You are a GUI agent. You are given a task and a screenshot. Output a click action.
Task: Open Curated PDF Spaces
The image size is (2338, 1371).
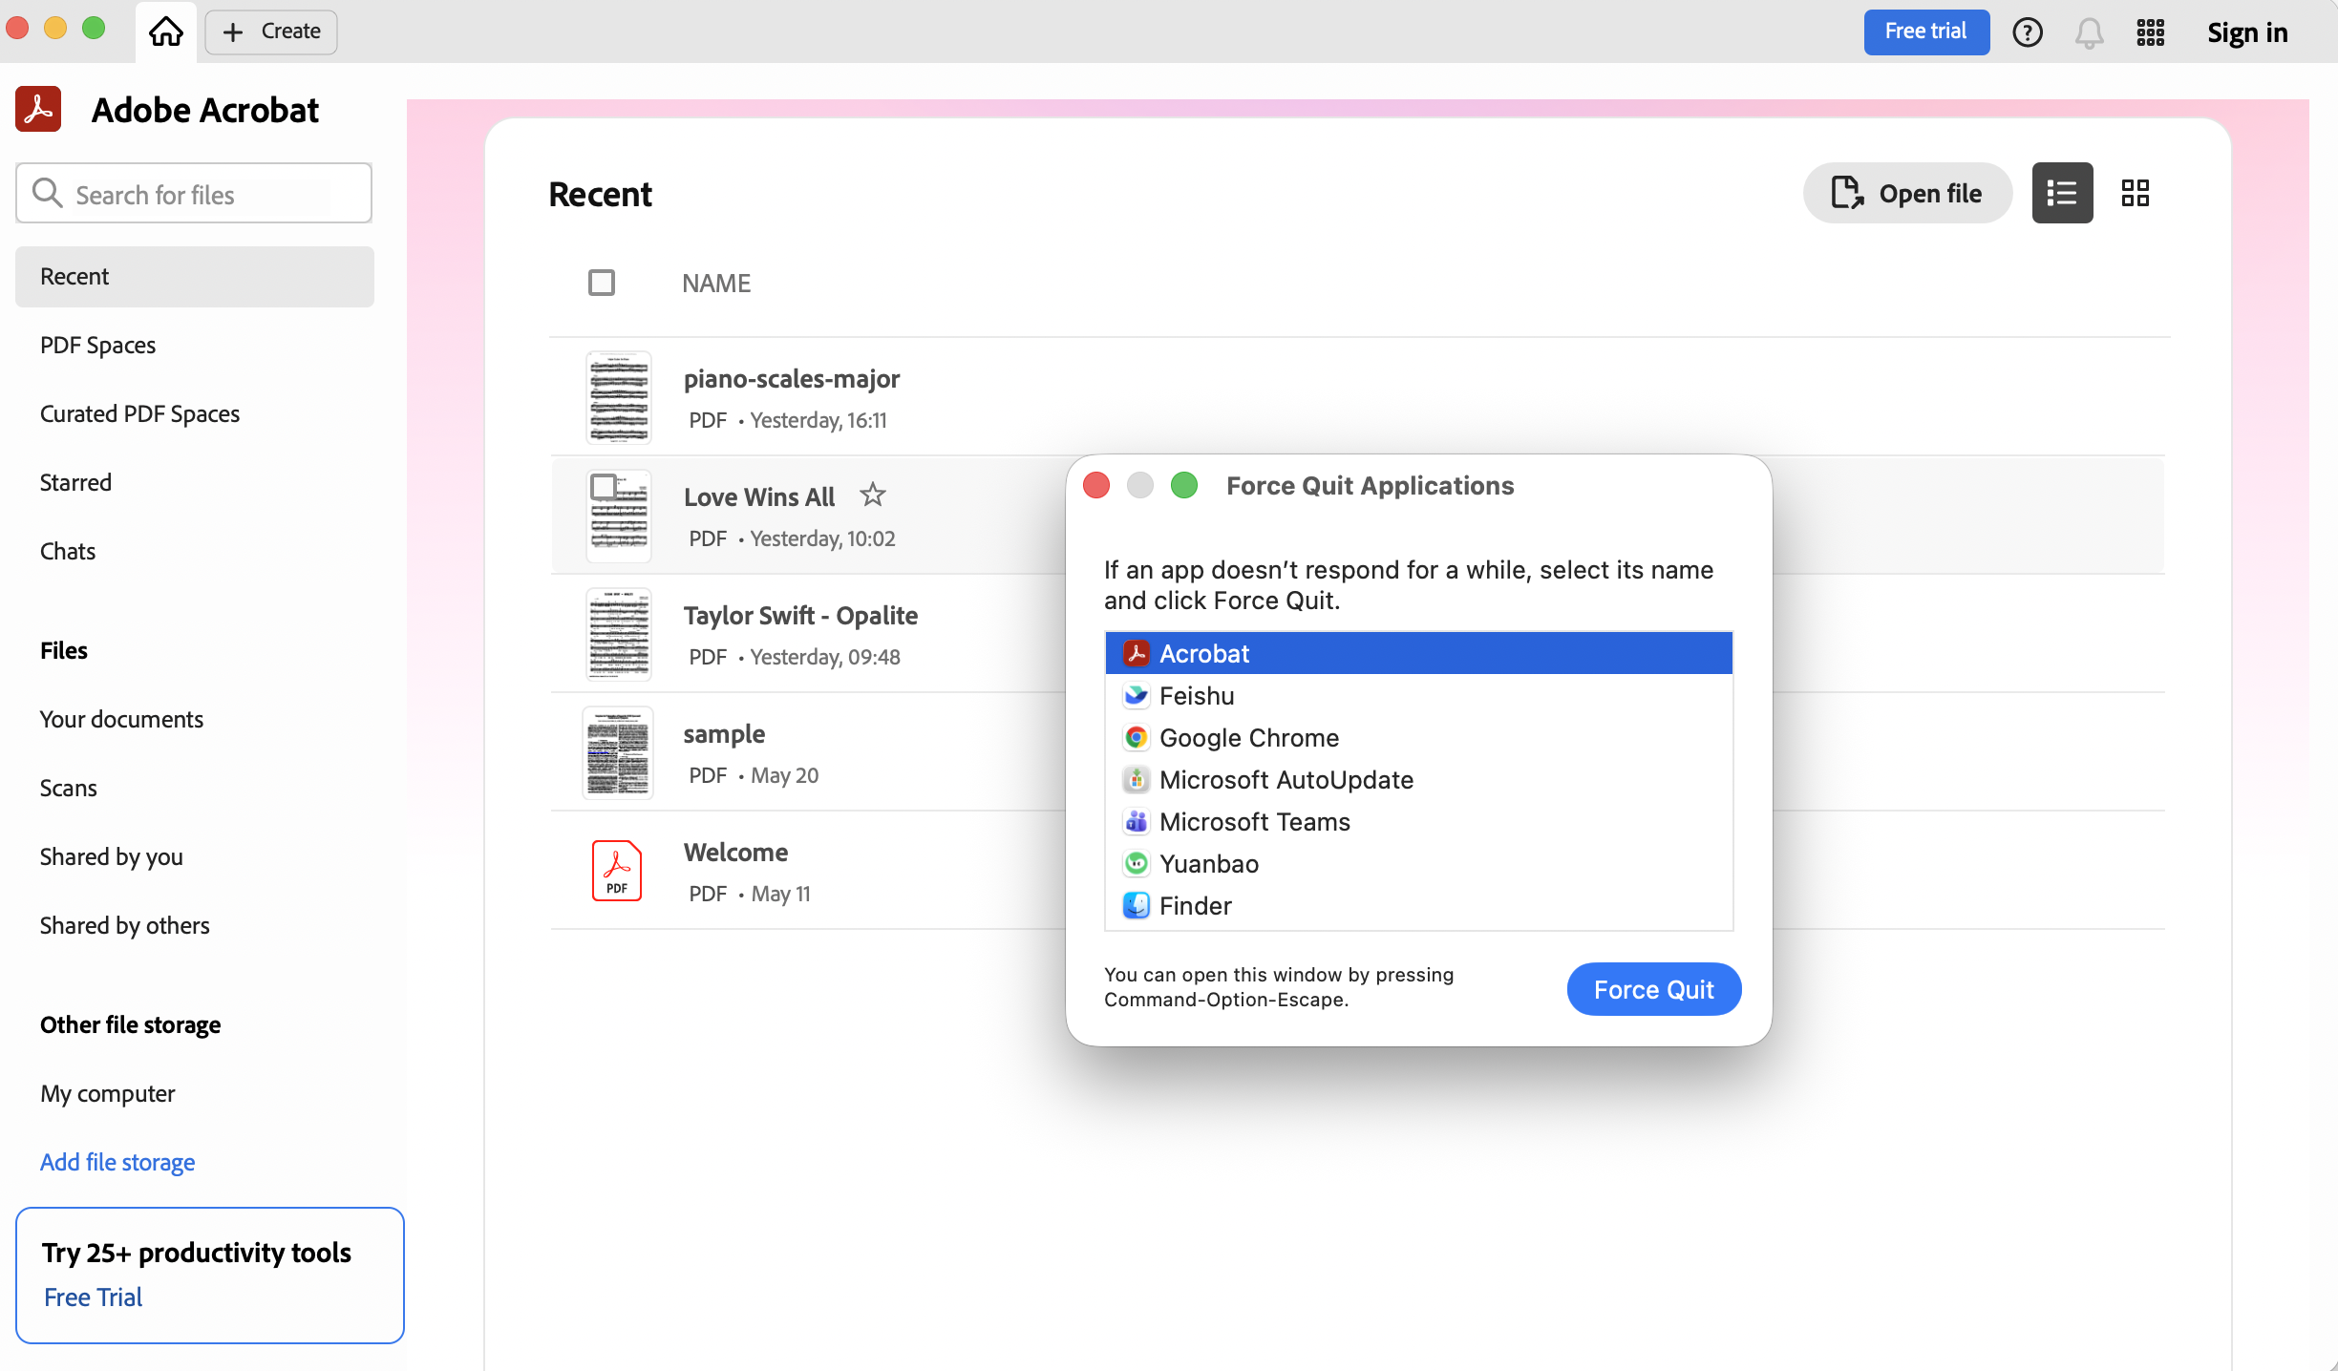tap(139, 413)
